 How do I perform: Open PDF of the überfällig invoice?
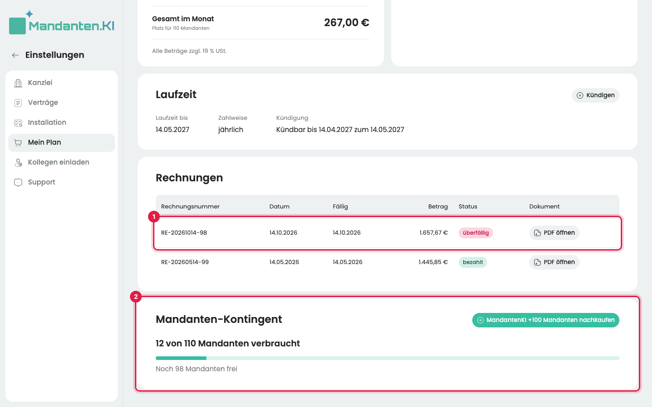coord(554,233)
